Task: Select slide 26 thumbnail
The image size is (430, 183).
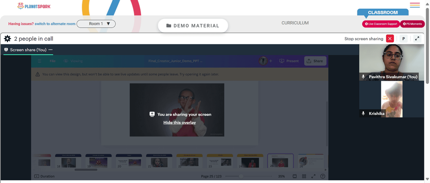Action: 311,161
